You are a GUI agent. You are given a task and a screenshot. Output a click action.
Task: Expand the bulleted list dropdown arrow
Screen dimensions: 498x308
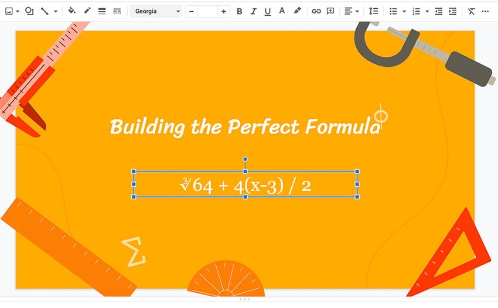404,11
